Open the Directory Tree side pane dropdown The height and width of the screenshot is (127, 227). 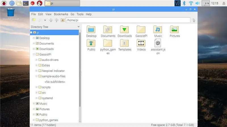pos(79,27)
